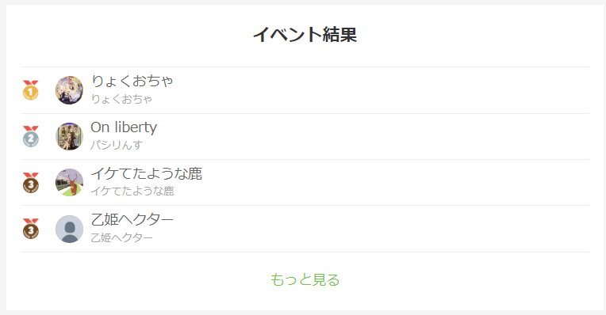Viewport: 606px width, 315px height.
Task: Click member name パシリんす under On liberty
Action: point(117,145)
